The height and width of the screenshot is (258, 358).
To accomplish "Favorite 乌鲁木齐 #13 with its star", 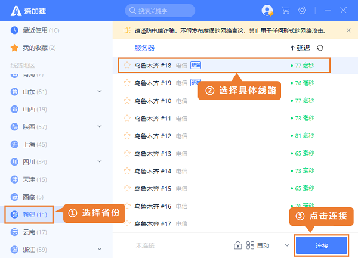I will tap(127, 153).
